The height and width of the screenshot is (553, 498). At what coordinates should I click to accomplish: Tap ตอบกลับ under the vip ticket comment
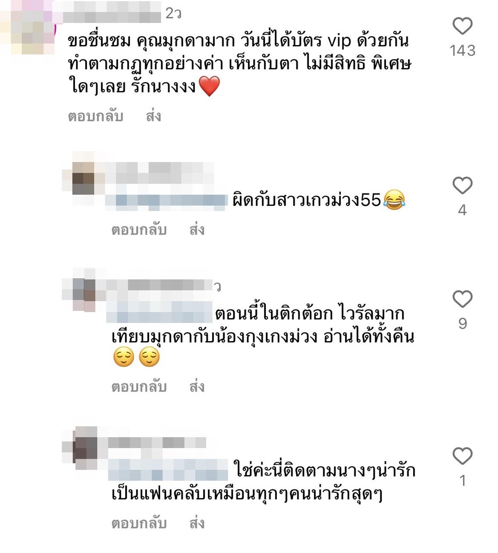click(x=96, y=116)
